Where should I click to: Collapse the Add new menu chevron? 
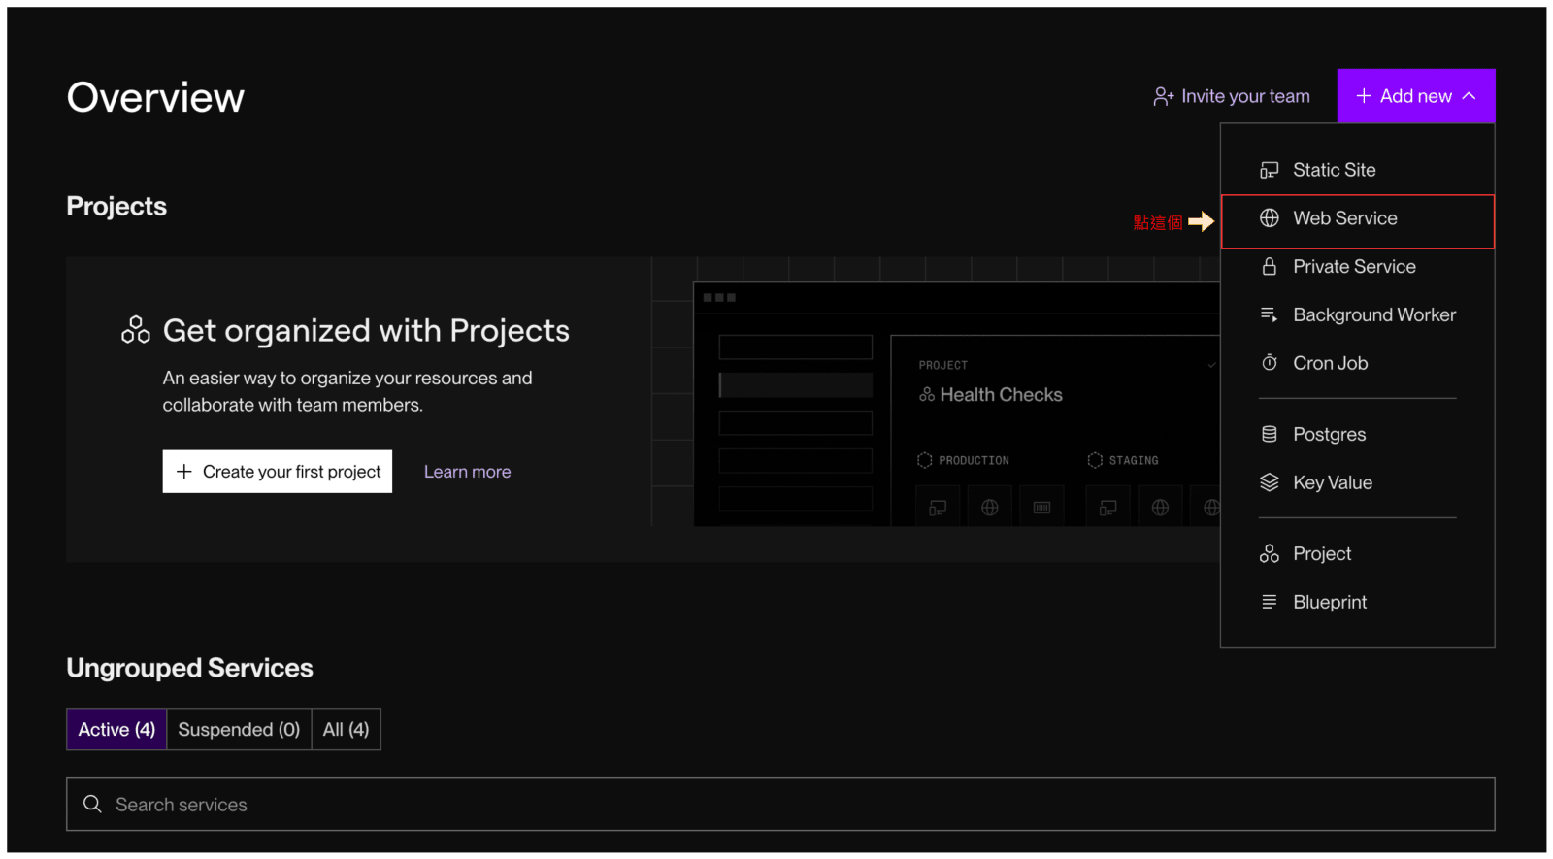(x=1469, y=96)
